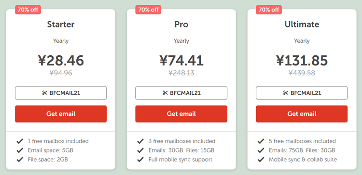
Task: Copy BFCMAIL21 coupon code on Pro card
Action: pyautogui.click(x=181, y=93)
